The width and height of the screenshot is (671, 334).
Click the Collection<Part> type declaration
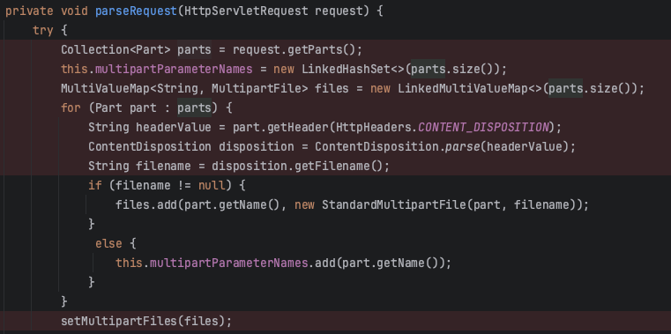(x=116, y=49)
